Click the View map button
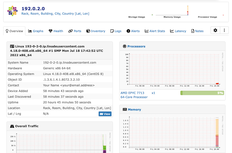The image size is (232, 153). [x=105, y=114]
